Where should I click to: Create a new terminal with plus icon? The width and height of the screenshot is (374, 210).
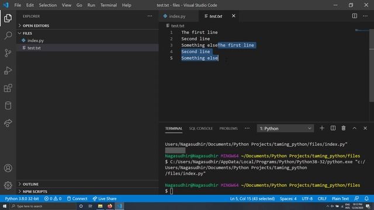coord(322,128)
